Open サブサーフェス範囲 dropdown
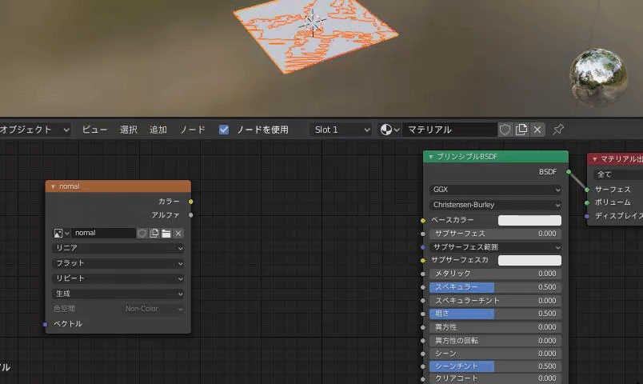This screenshot has height=384, width=643. pos(495,247)
